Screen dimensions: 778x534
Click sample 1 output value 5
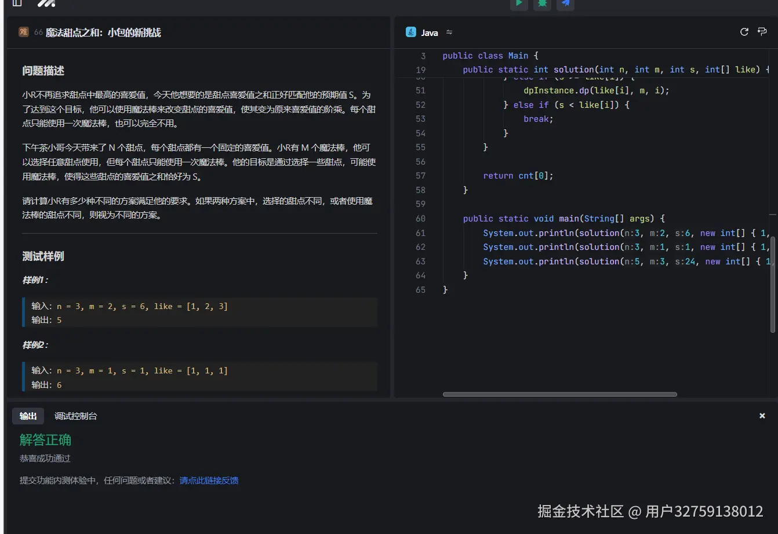pos(59,320)
